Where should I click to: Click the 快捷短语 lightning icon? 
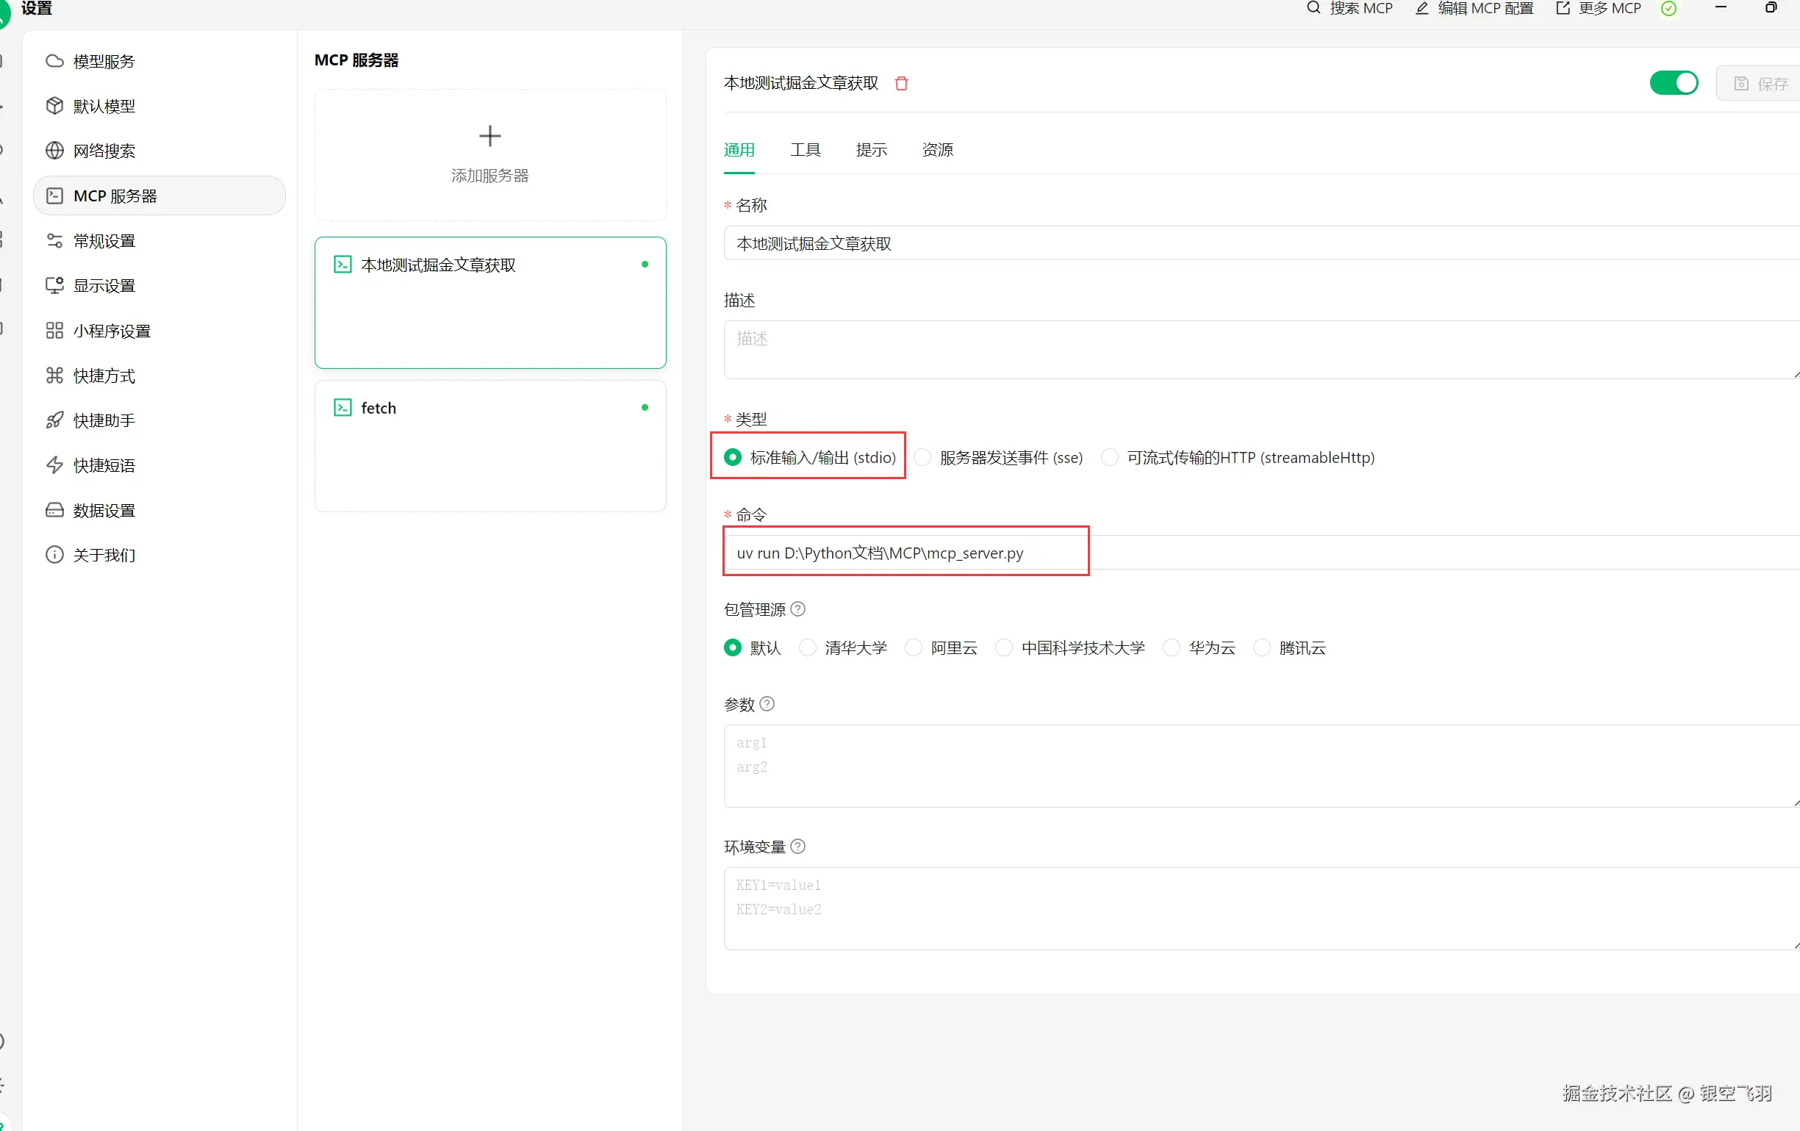[54, 465]
